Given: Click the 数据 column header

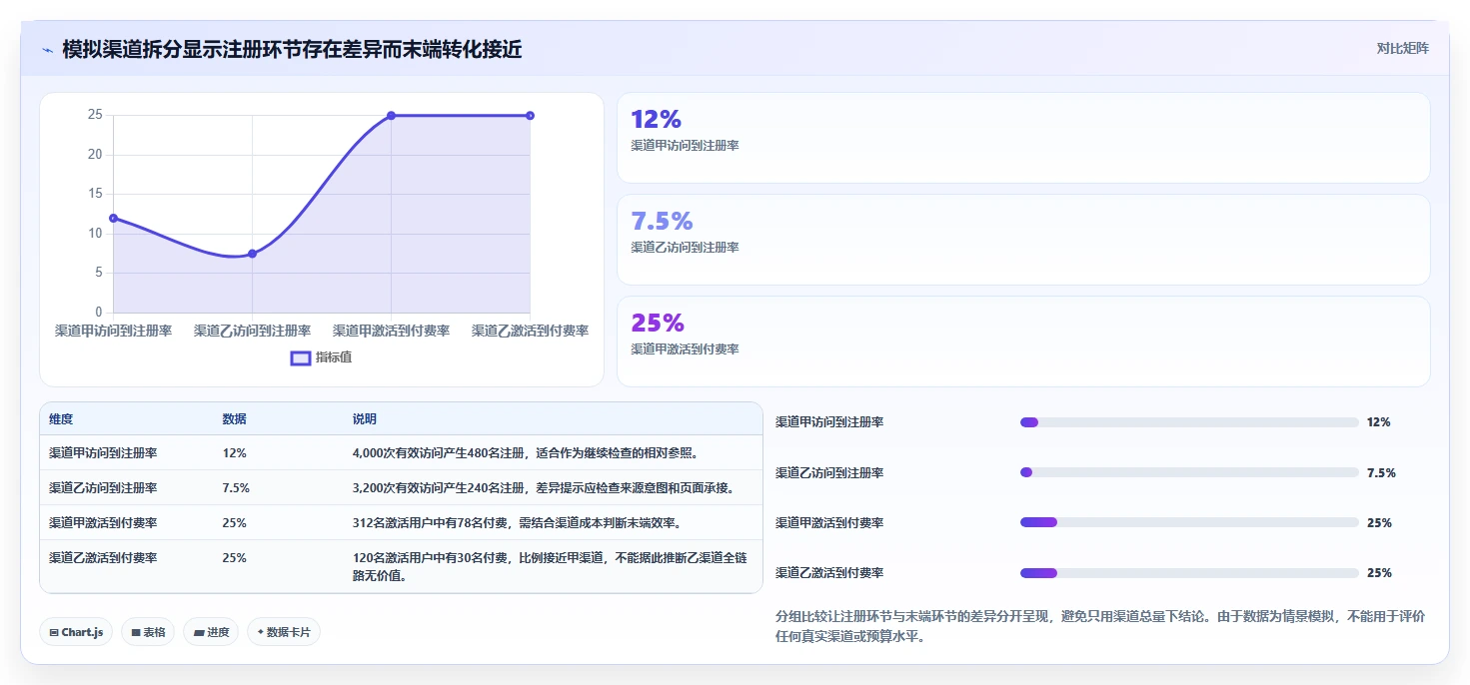Looking at the screenshot, I should tap(235, 419).
